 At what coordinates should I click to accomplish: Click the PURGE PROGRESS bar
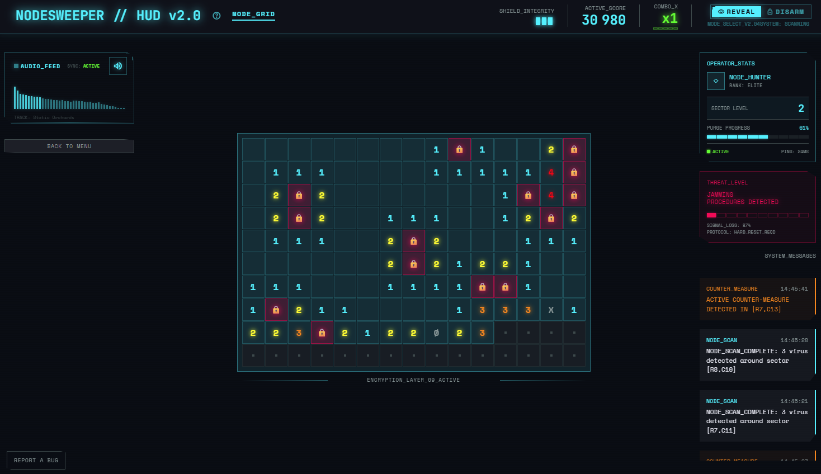pos(758,137)
